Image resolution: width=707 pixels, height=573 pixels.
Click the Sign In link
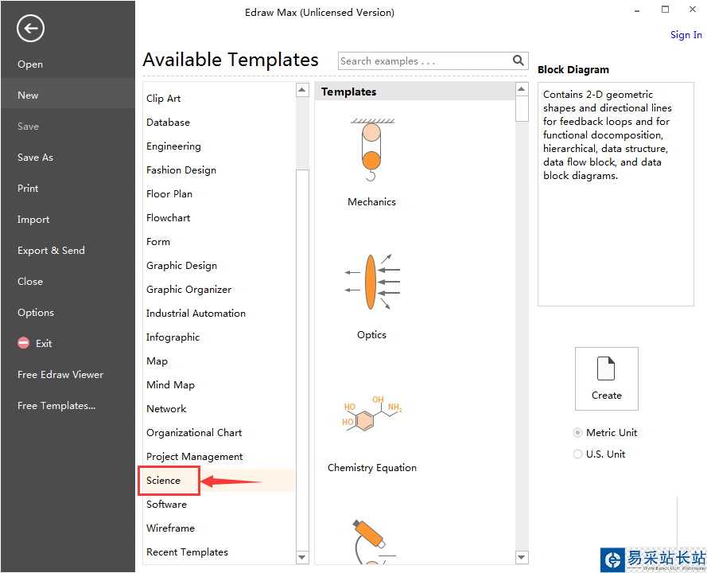click(x=686, y=35)
